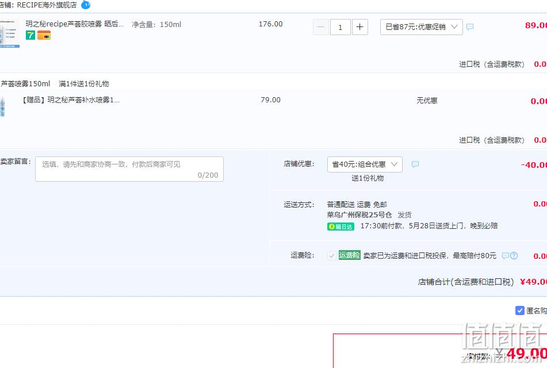The width and height of the screenshot is (547, 368).
Task: Focus the 卖家留言 message input box
Action: [x=129, y=169]
